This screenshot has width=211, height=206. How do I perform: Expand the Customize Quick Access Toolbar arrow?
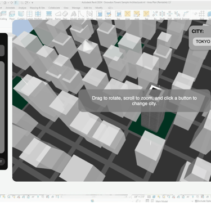[32, 3]
